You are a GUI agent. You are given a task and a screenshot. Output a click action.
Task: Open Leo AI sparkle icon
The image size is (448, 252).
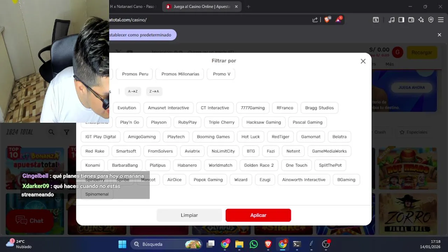(421, 20)
